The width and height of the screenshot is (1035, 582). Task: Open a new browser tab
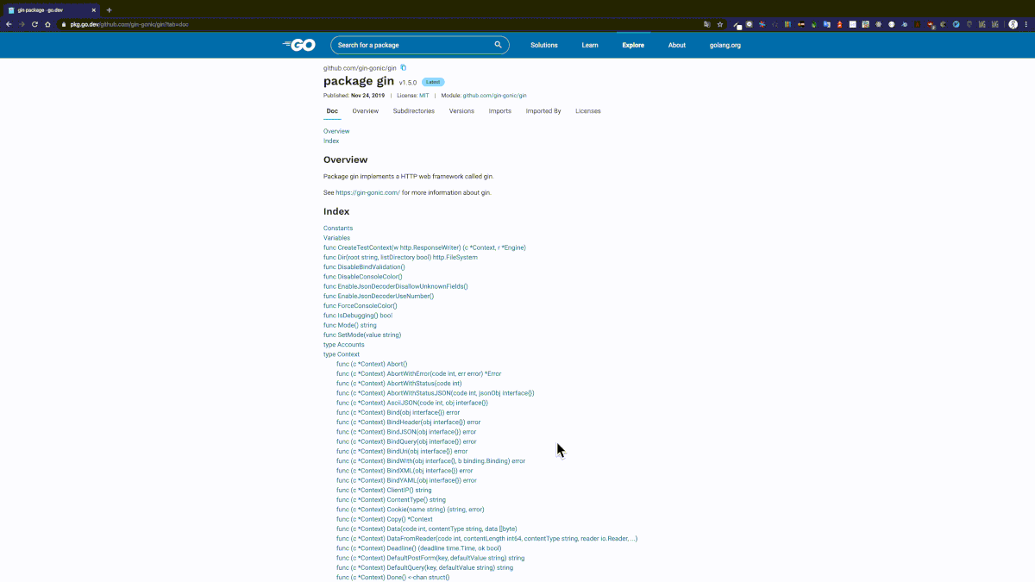tap(109, 9)
